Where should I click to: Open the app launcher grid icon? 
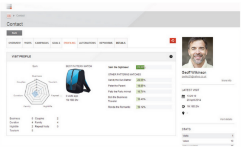[9, 7]
